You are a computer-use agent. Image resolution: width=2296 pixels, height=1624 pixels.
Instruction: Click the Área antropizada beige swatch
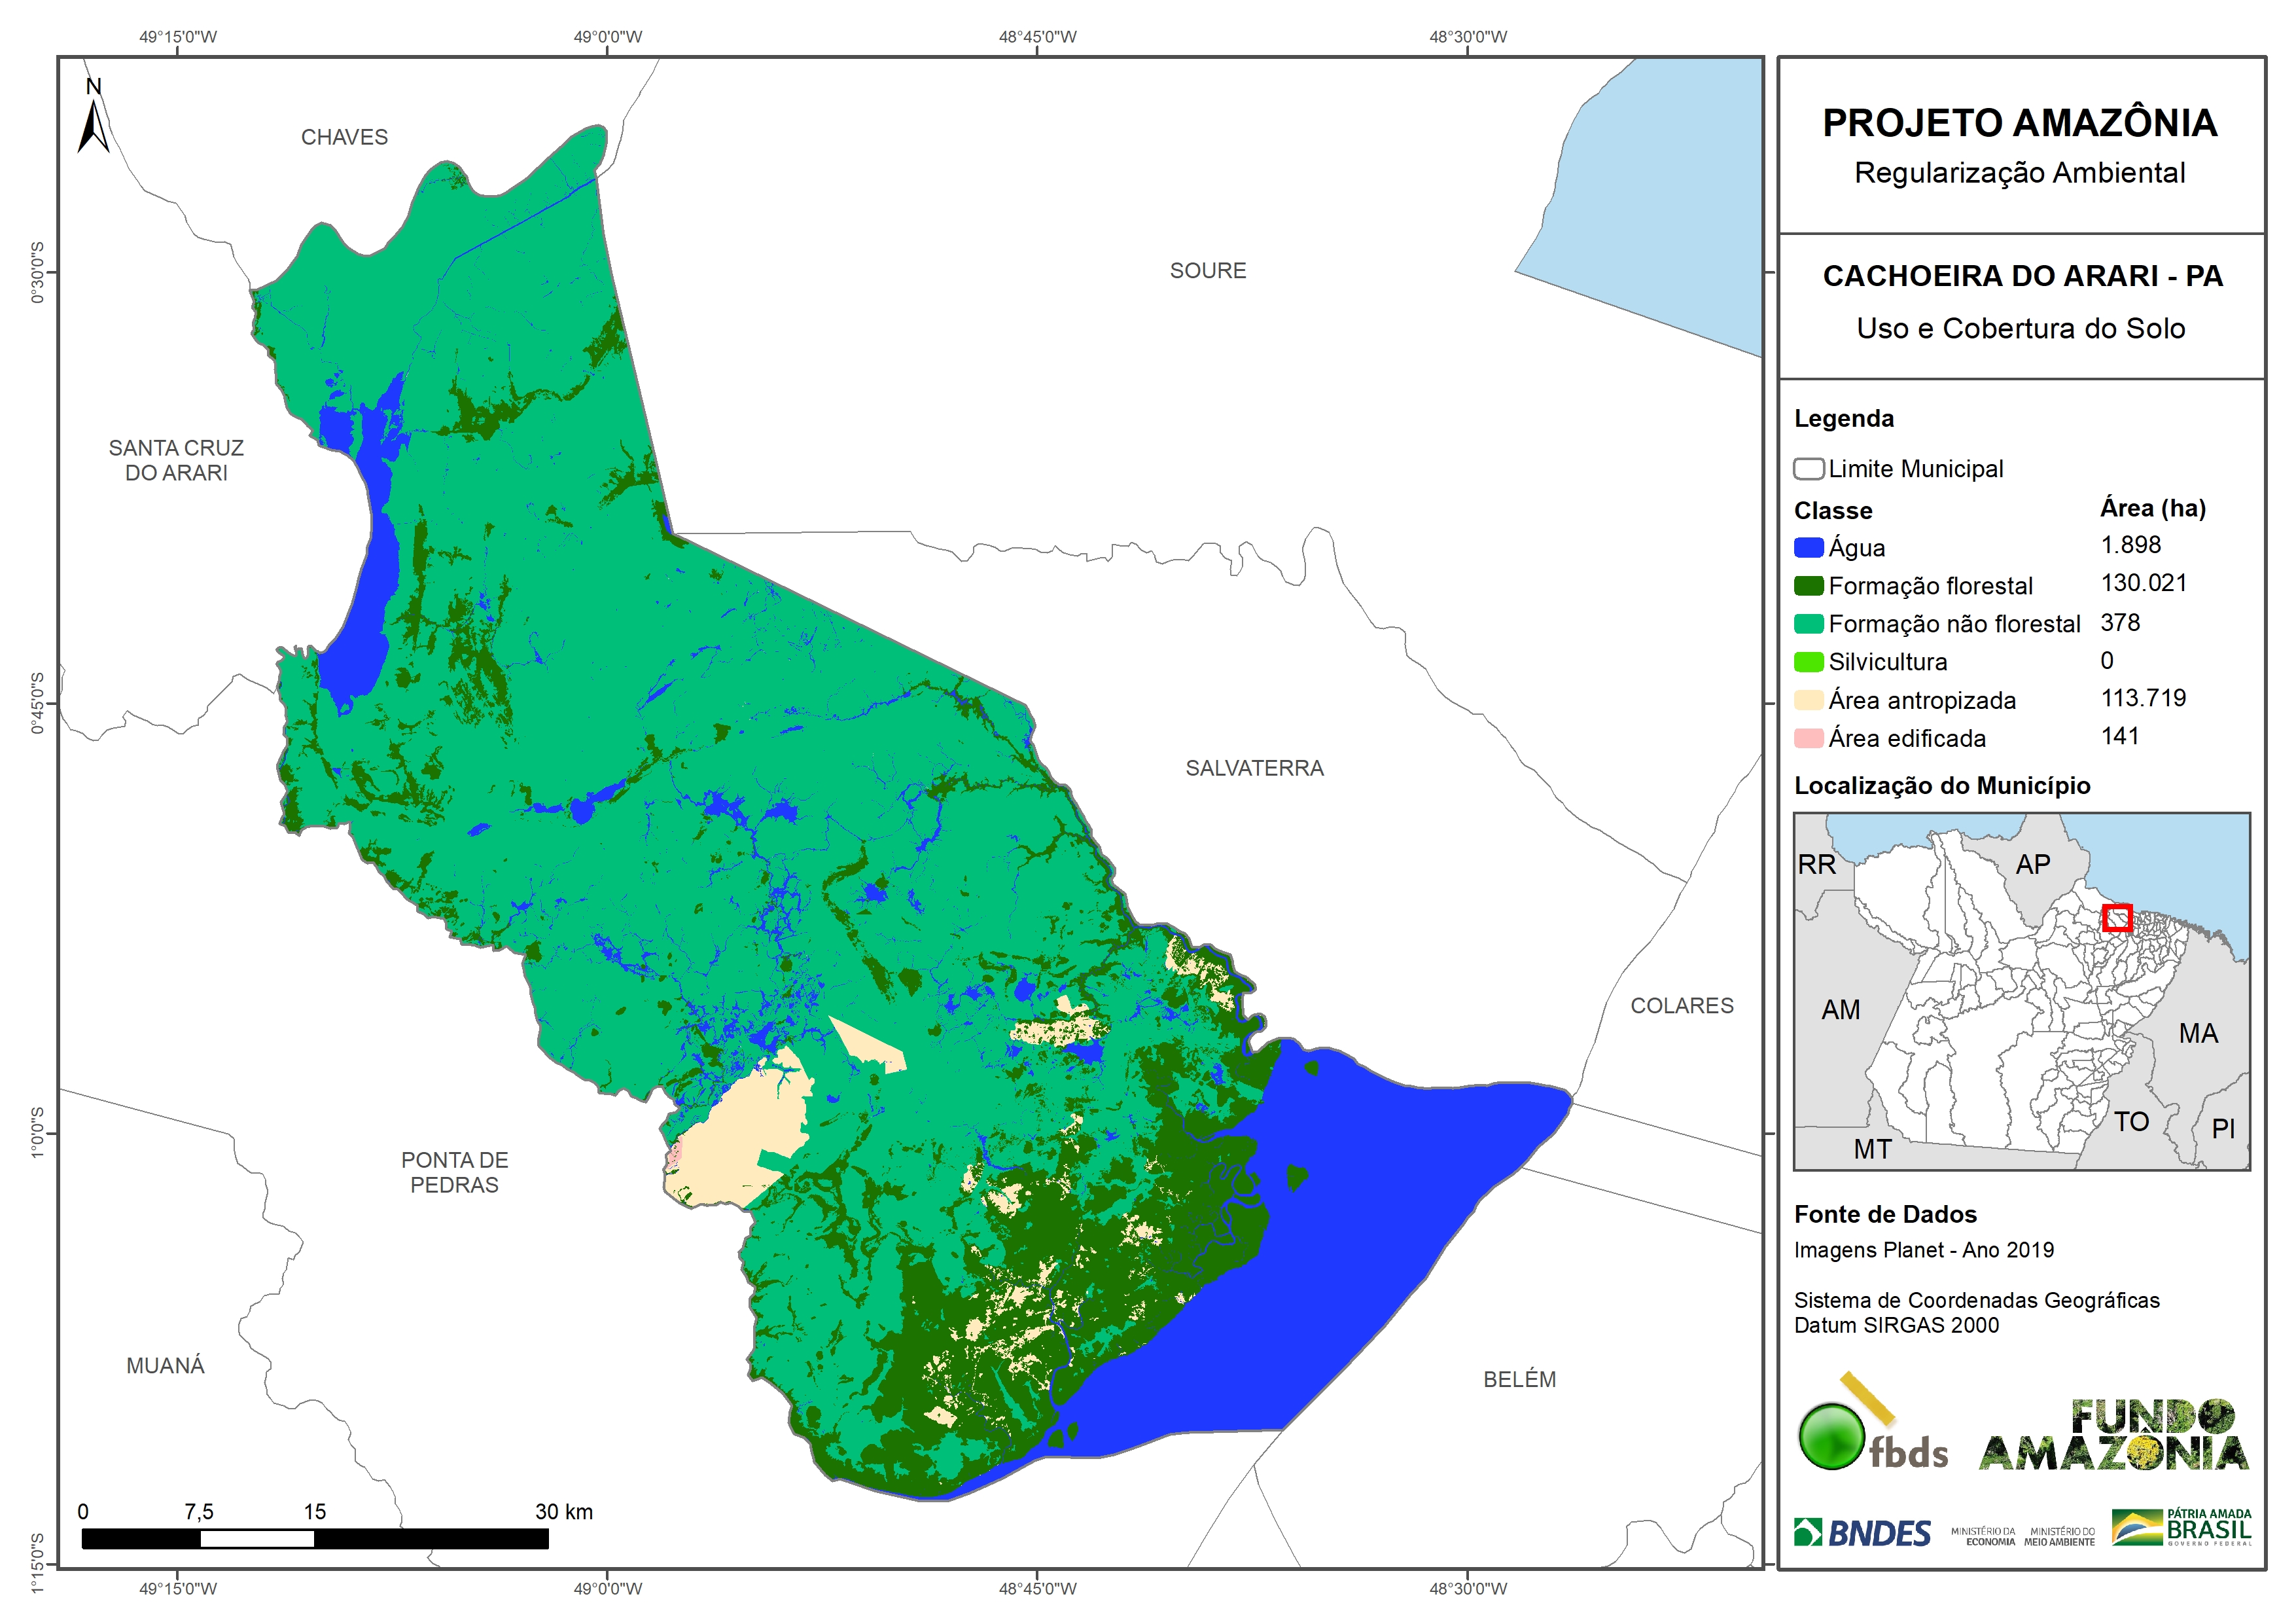[x=1808, y=700]
